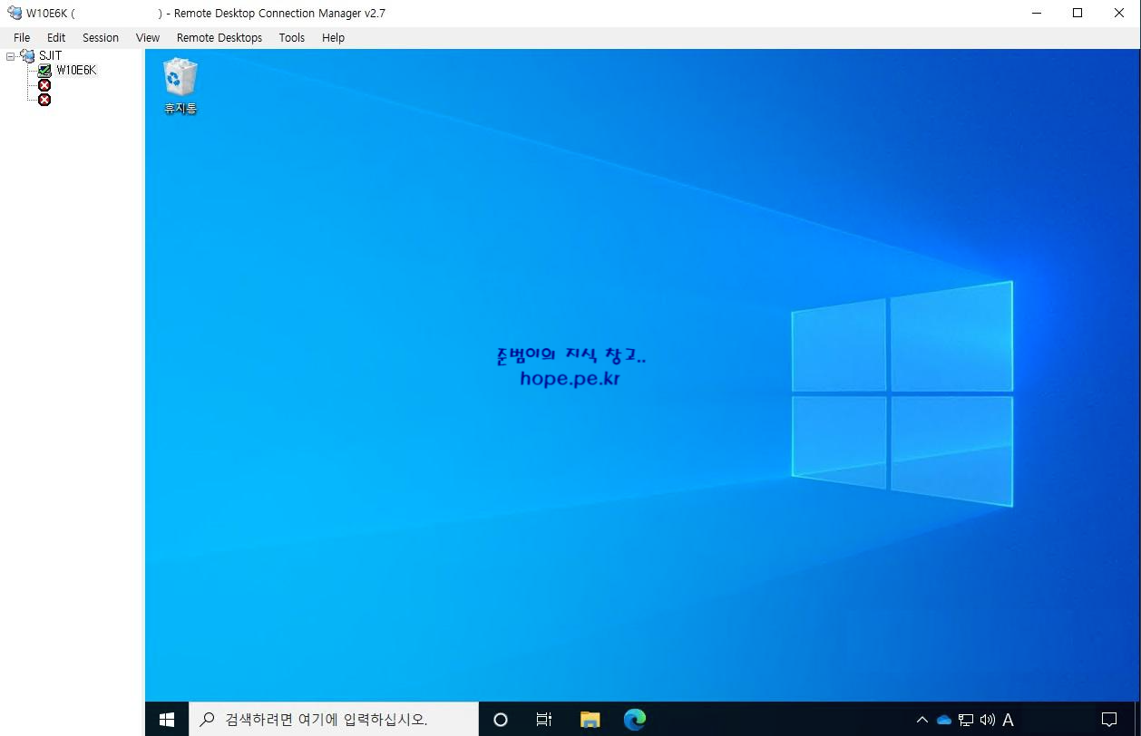Open File Explorer from taskbar
The height and width of the screenshot is (736, 1141).
pos(590,720)
